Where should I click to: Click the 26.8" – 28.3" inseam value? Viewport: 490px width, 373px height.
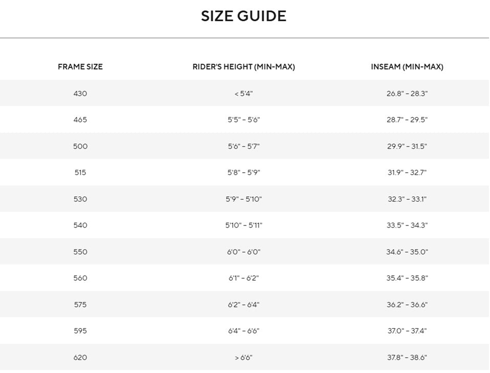point(407,93)
